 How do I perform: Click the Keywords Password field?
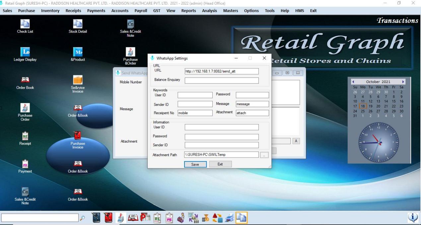point(252,95)
